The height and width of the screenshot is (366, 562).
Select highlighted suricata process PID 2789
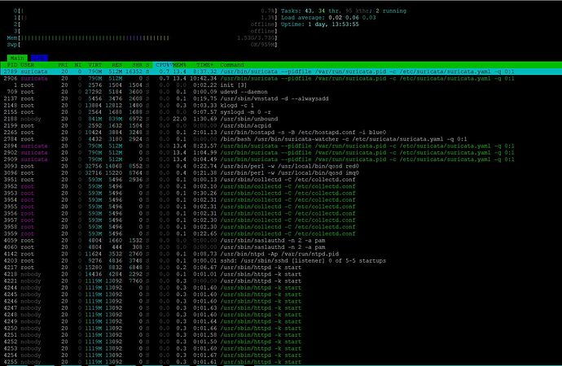[281, 72]
